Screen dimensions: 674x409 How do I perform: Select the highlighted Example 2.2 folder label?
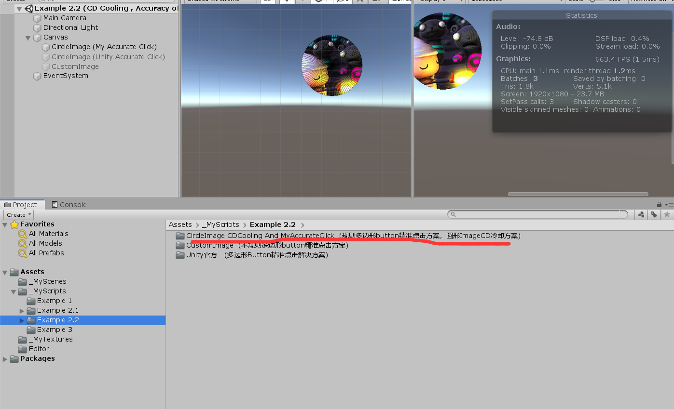point(58,320)
